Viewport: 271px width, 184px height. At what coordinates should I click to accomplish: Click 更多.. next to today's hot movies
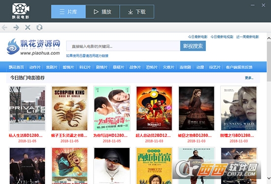(249, 78)
